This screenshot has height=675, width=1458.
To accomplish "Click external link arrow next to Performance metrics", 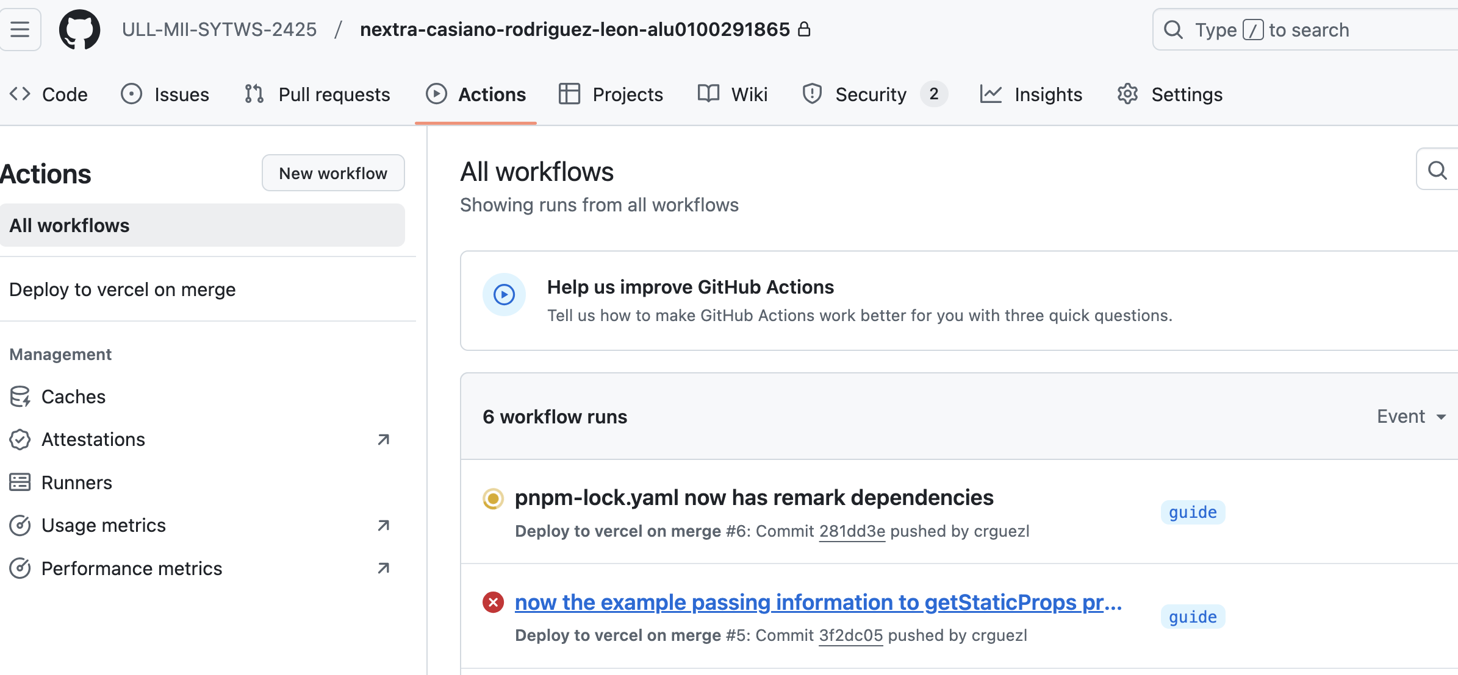I will coord(383,568).
